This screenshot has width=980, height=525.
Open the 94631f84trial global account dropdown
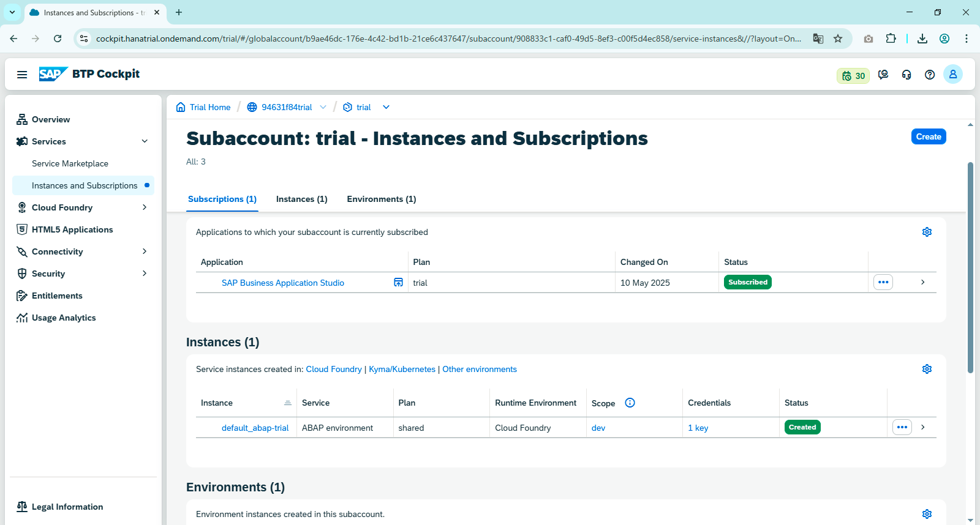tap(323, 107)
